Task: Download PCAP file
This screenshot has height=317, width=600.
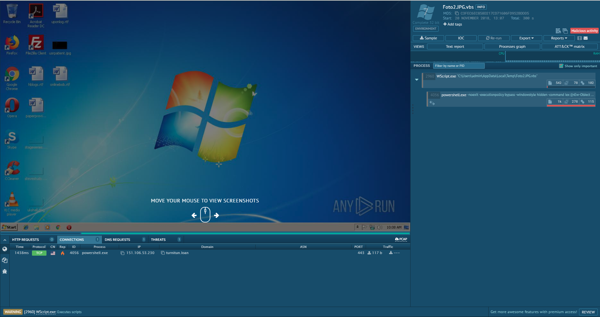Action: [401, 239]
